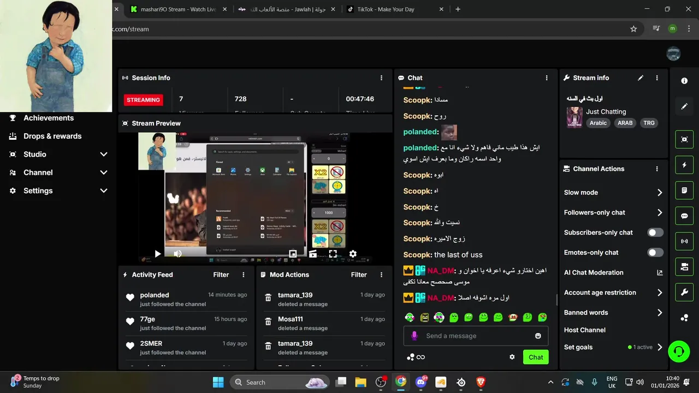Toggle Subscribers-only chat switch
The width and height of the screenshot is (699, 393).
pyautogui.click(x=655, y=233)
